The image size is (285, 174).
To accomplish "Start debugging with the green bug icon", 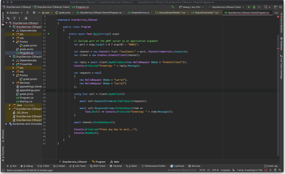I will tap(254, 7).
